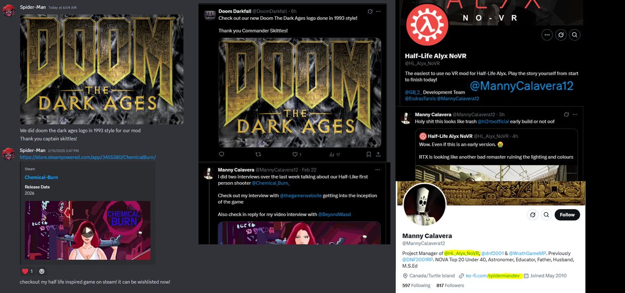Click the '2/15/2025 2:47 PM' timestamp
This screenshot has height=293, width=625.
click(x=63, y=150)
